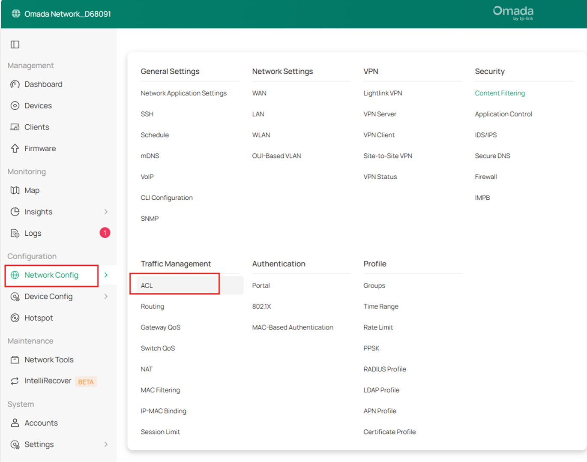Click the Insights pie chart icon
This screenshot has width=587, height=462.
click(15, 212)
